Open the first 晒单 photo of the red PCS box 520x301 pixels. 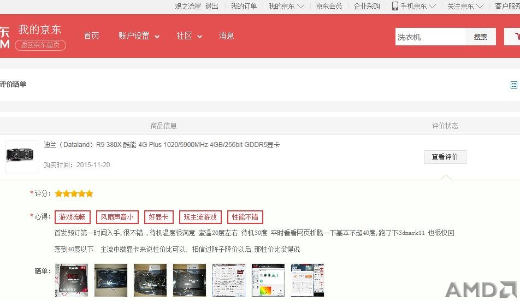[x=72, y=280]
